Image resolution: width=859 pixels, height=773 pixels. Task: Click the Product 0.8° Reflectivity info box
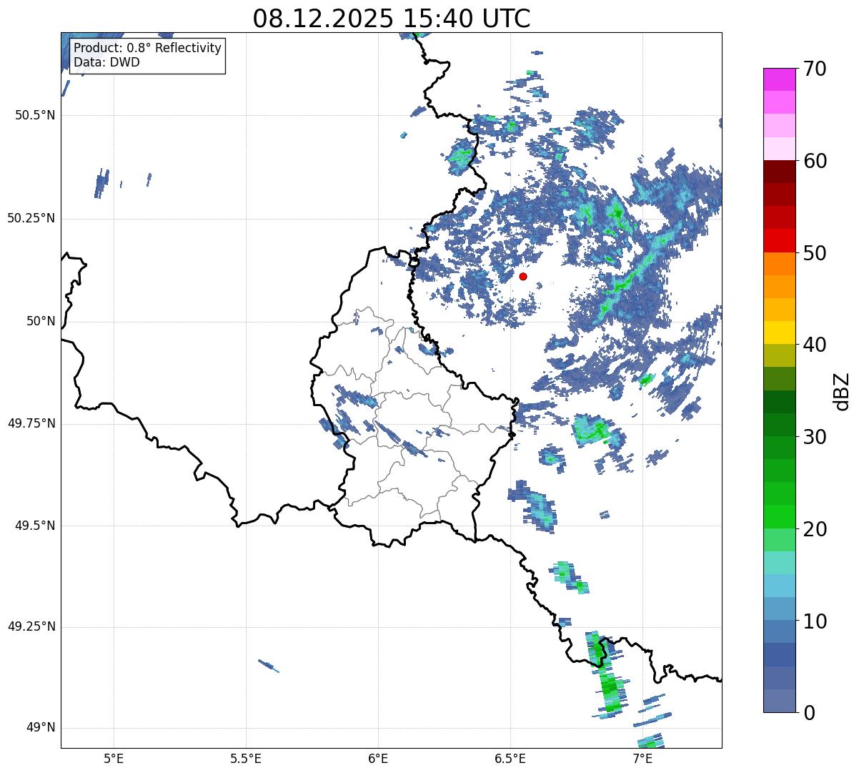147,56
